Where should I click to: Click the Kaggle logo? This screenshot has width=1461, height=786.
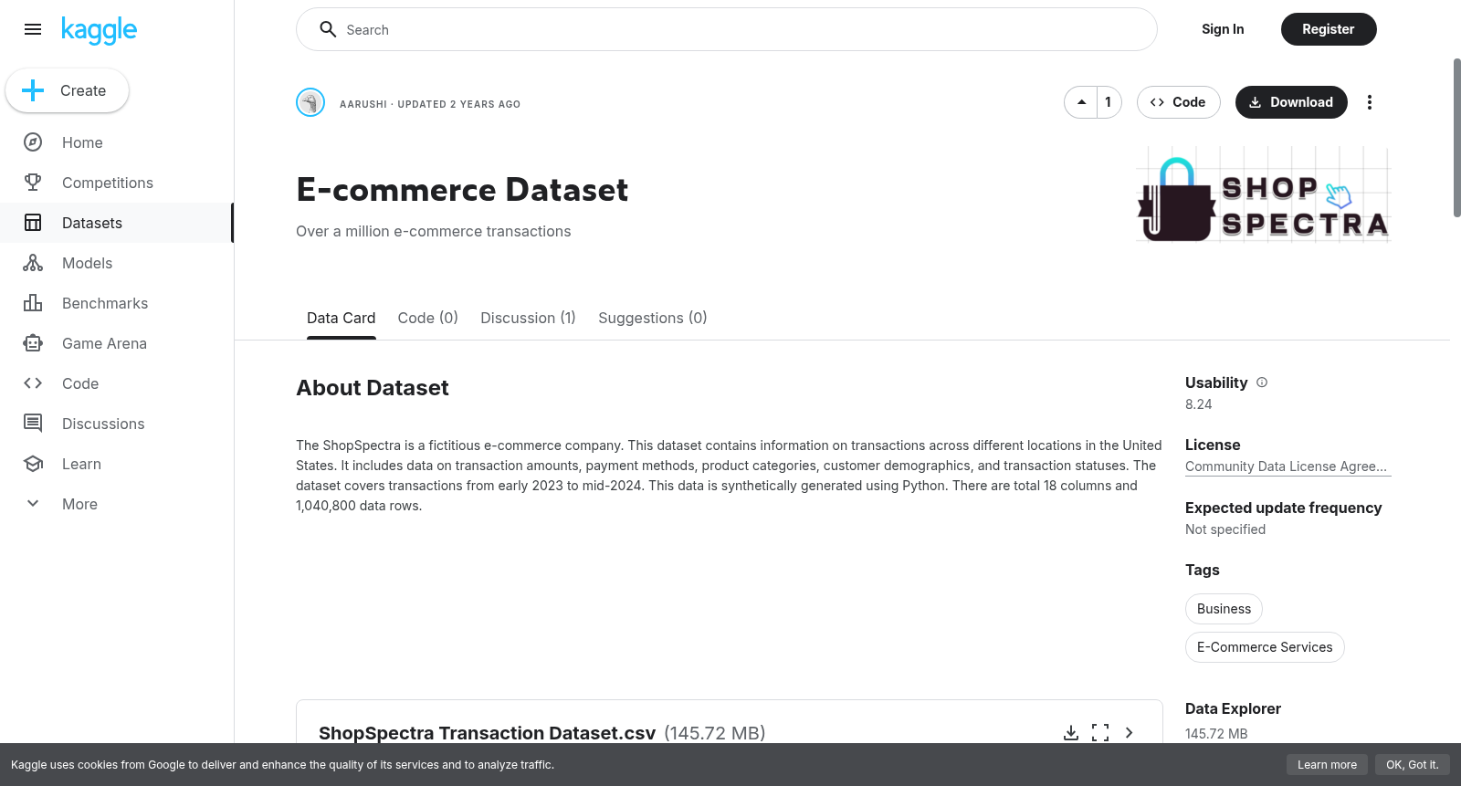coord(99,30)
